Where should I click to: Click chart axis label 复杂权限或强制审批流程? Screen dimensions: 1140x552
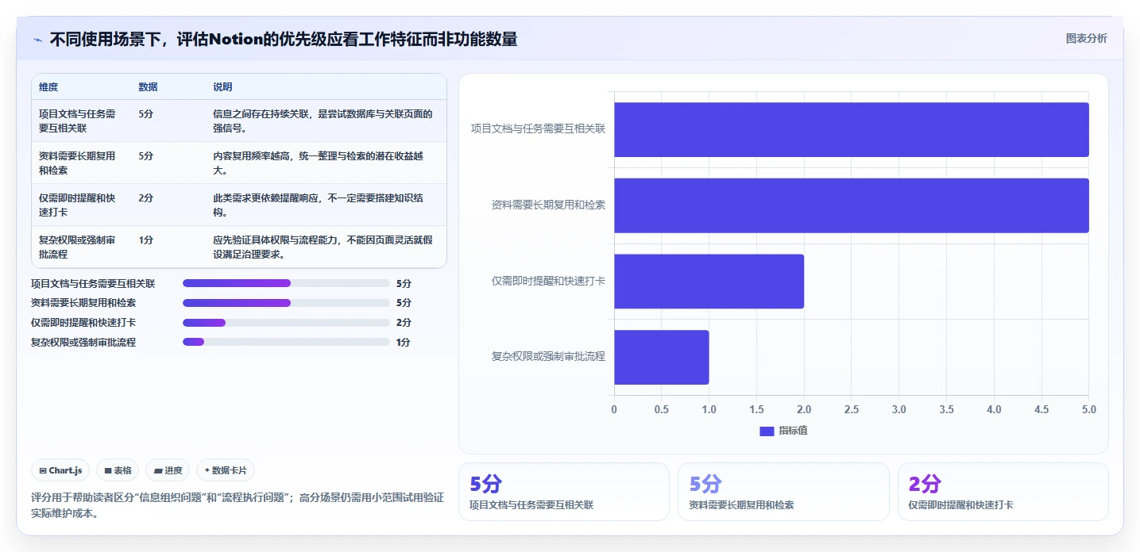(x=548, y=357)
